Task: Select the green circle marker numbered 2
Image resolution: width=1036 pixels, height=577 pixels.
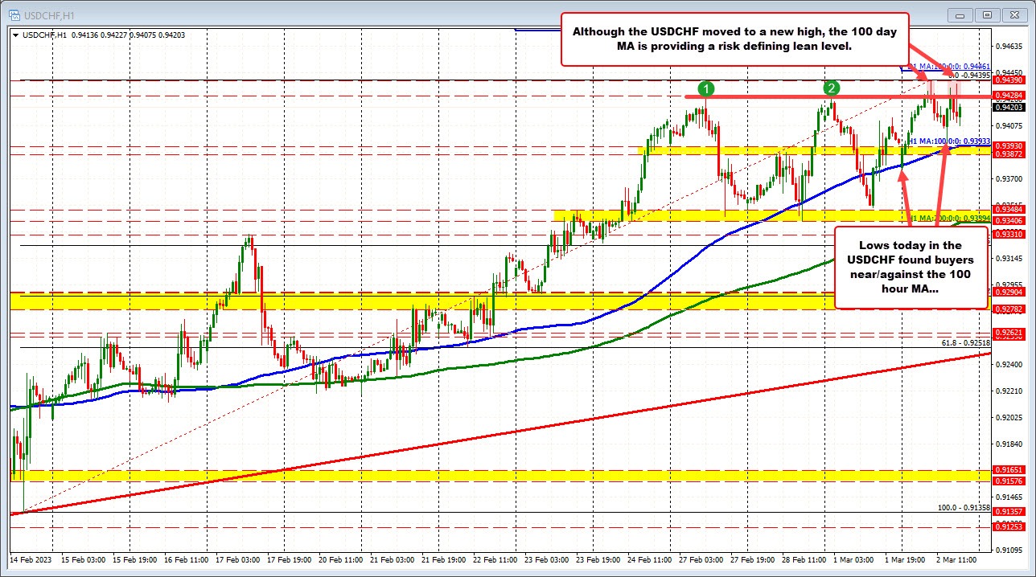Action: [x=832, y=88]
